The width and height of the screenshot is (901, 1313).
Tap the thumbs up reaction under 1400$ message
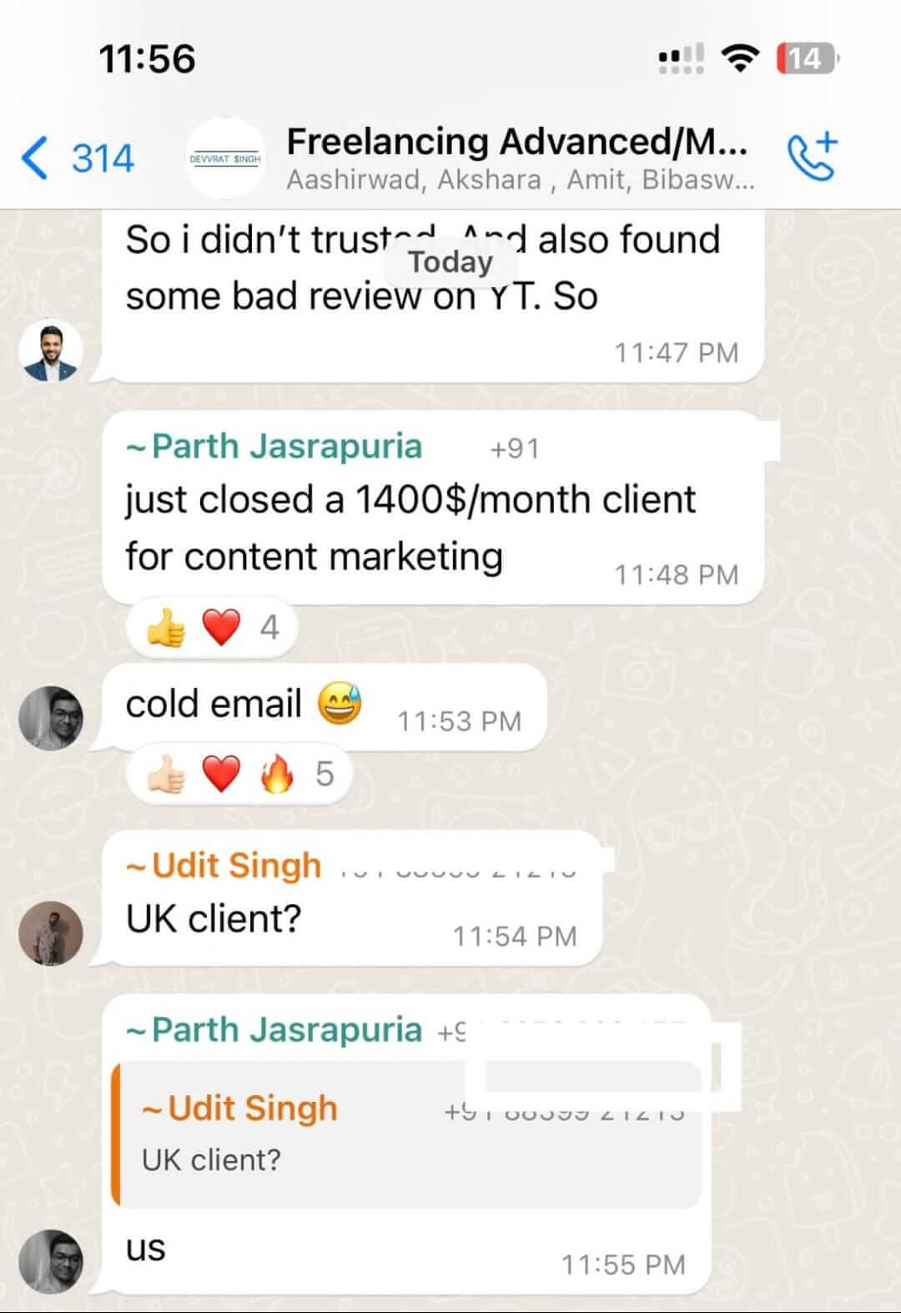[166, 626]
